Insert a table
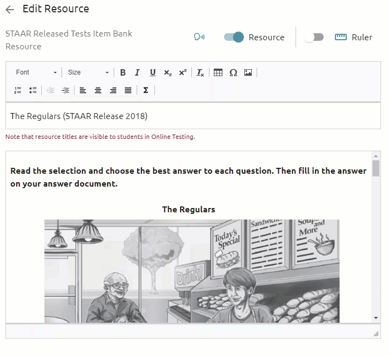The width and height of the screenshot is (389, 356). coord(218,72)
